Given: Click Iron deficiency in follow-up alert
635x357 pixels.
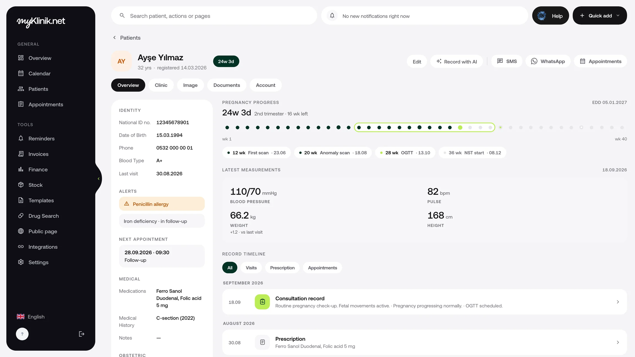Looking at the screenshot, I should tap(162, 221).
